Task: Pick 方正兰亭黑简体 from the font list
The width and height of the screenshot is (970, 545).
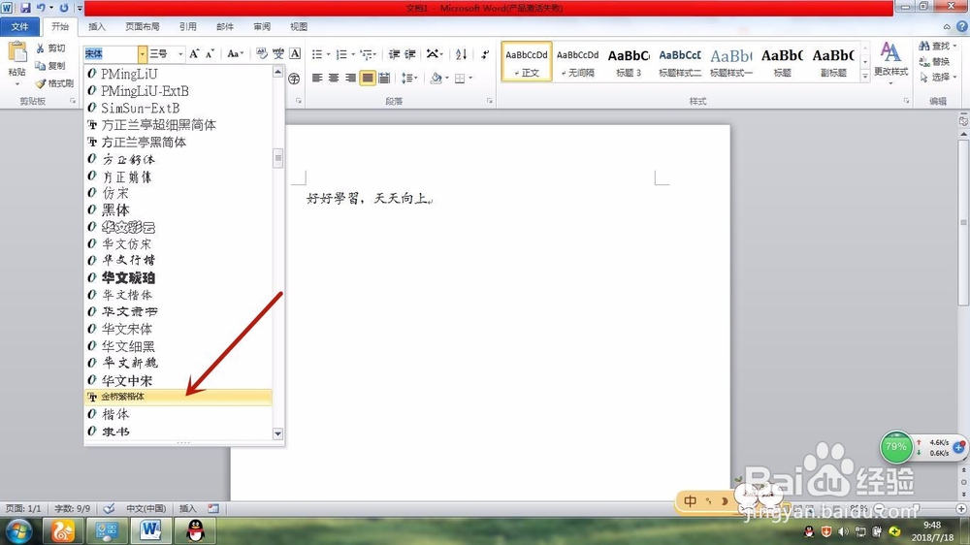Action: click(178, 143)
